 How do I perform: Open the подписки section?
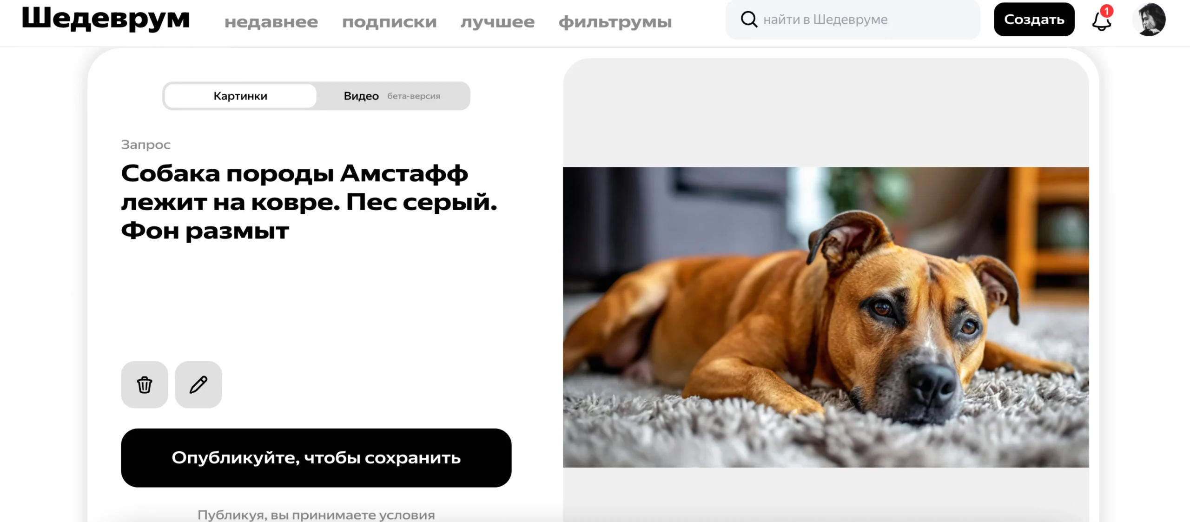(390, 22)
